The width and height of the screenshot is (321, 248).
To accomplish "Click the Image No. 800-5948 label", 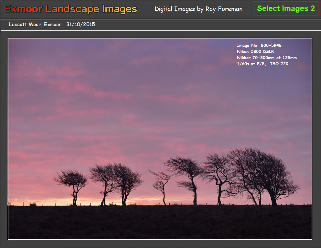I will coord(259,45).
